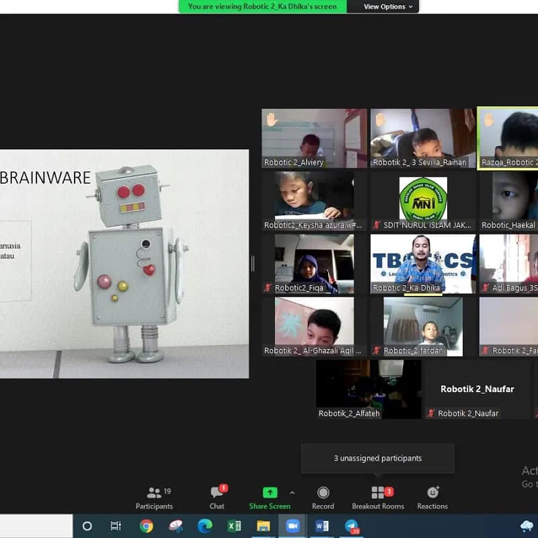Switch to Zoom in taskbar
Image resolution: width=538 pixels, height=538 pixels.
click(293, 526)
